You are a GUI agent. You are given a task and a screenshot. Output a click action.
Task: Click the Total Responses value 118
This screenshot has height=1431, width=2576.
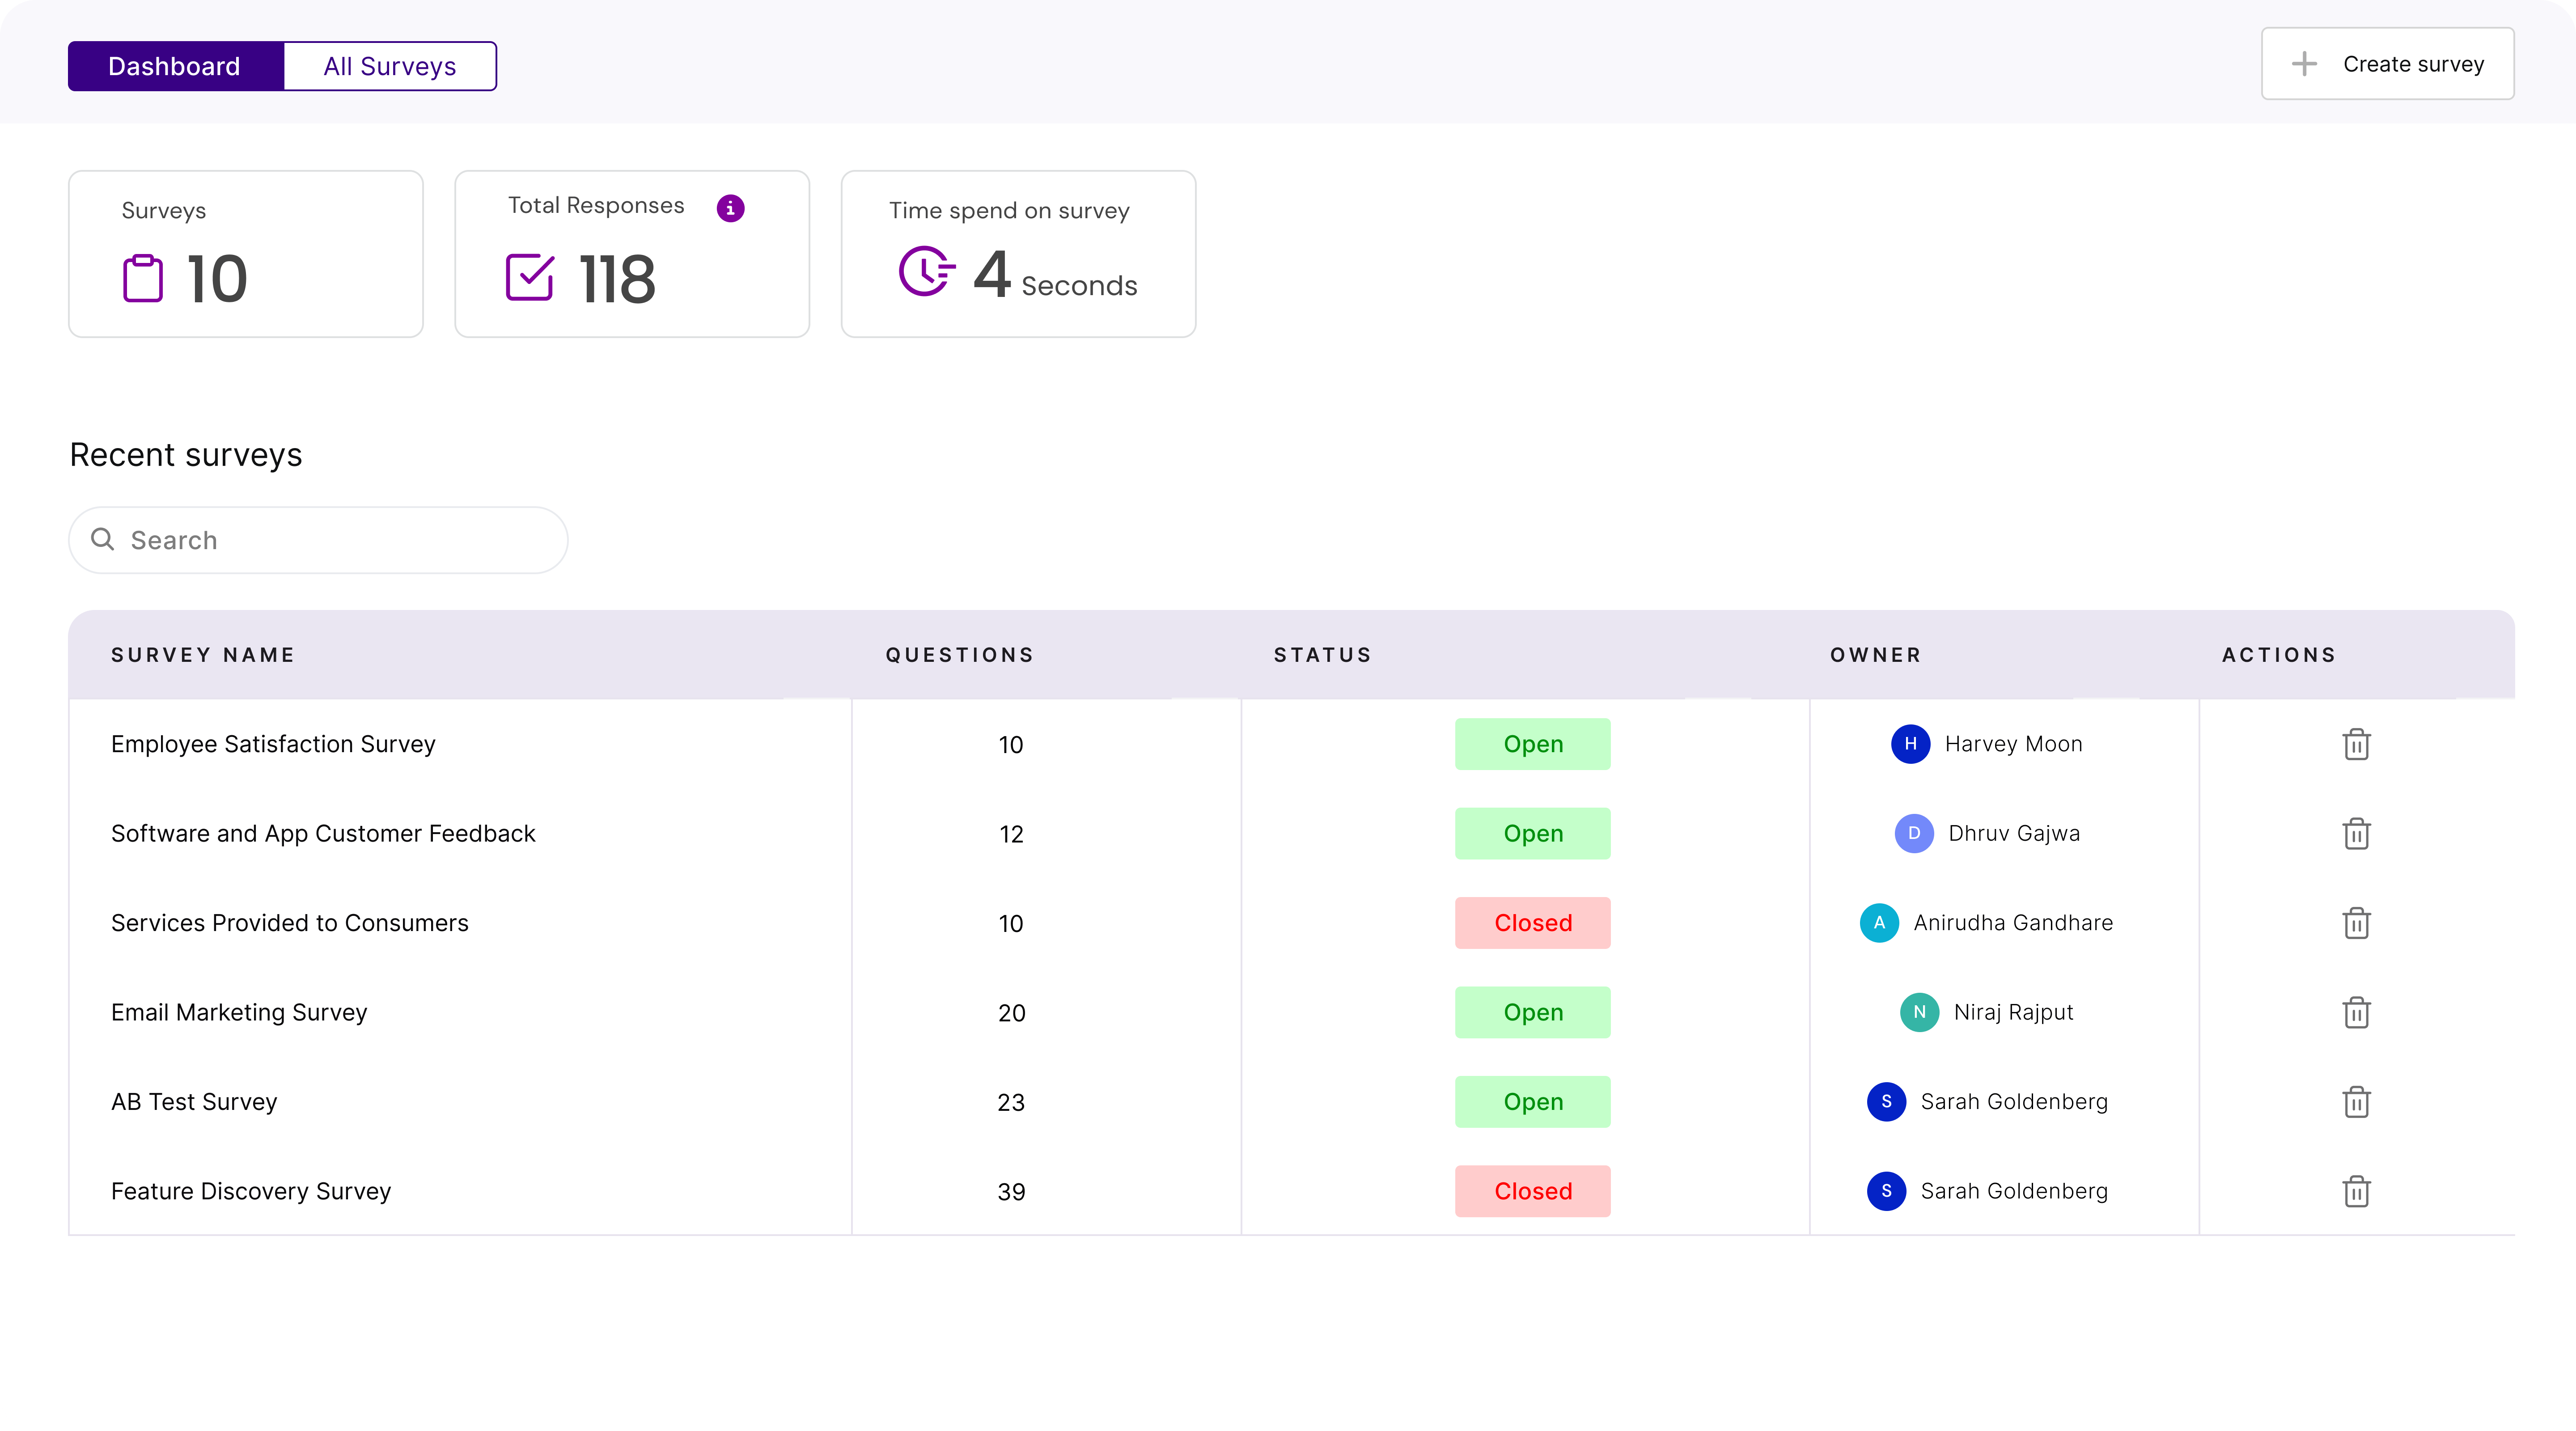[x=617, y=278]
